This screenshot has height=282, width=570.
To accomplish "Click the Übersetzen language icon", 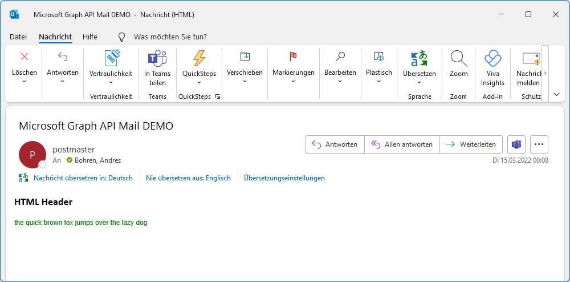I will pos(419,58).
